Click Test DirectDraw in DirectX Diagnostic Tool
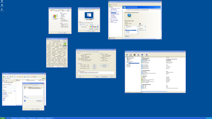The height and width of the screenshot is (119, 212). point(104,65)
